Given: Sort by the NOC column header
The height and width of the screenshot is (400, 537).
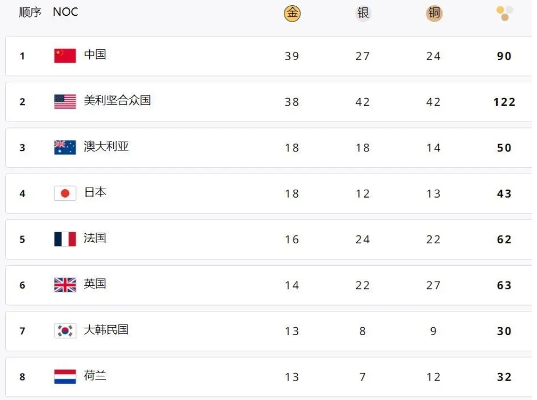Looking at the screenshot, I should tap(66, 12).
